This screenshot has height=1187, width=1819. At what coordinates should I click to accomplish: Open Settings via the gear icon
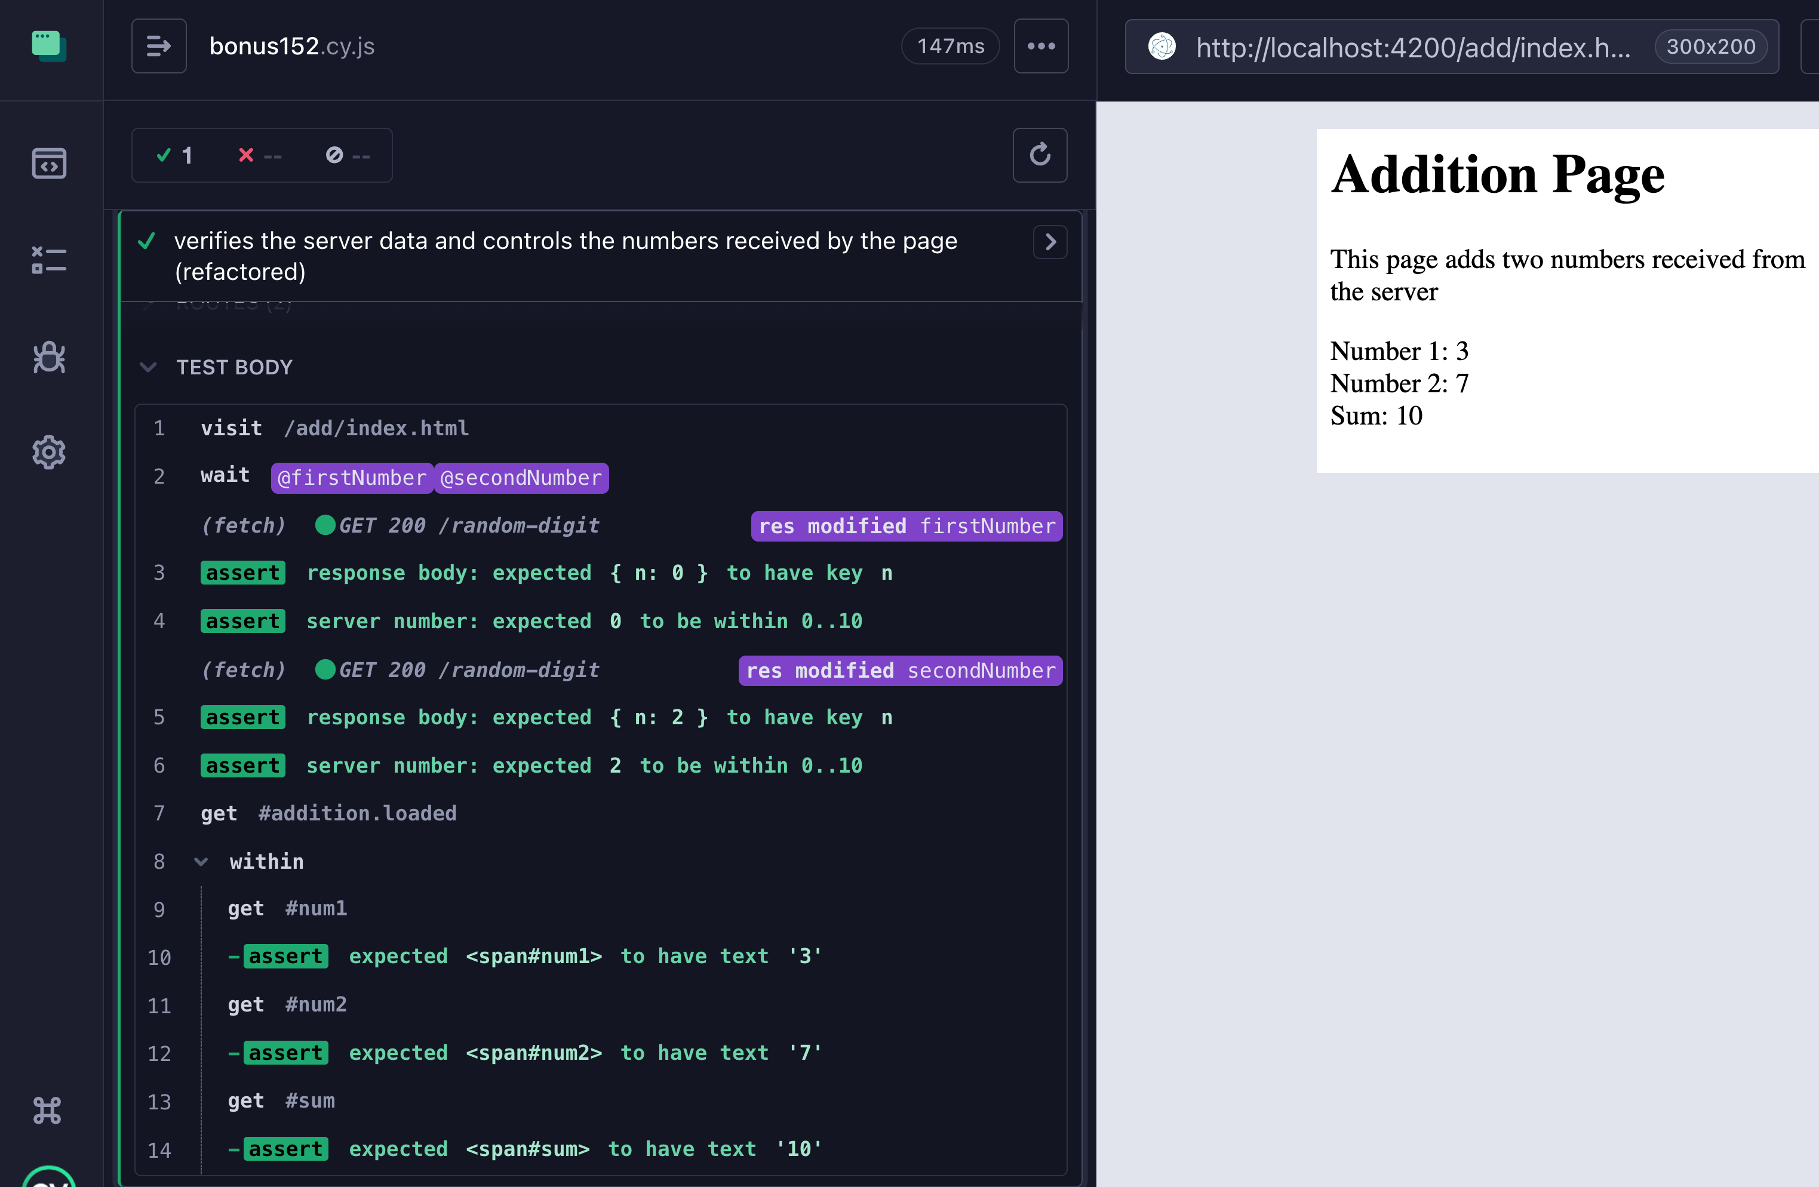48,452
